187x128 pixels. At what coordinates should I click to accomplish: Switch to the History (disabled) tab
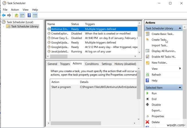[x=125, y=64]
